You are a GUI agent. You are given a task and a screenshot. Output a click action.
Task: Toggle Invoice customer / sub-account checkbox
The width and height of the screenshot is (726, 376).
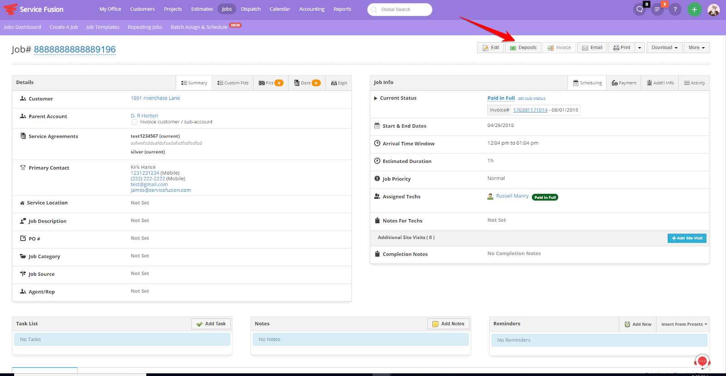coord(134,122)
